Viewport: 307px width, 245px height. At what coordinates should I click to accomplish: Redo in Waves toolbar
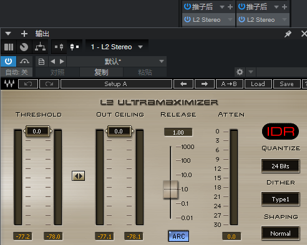(x=49, y=84)
